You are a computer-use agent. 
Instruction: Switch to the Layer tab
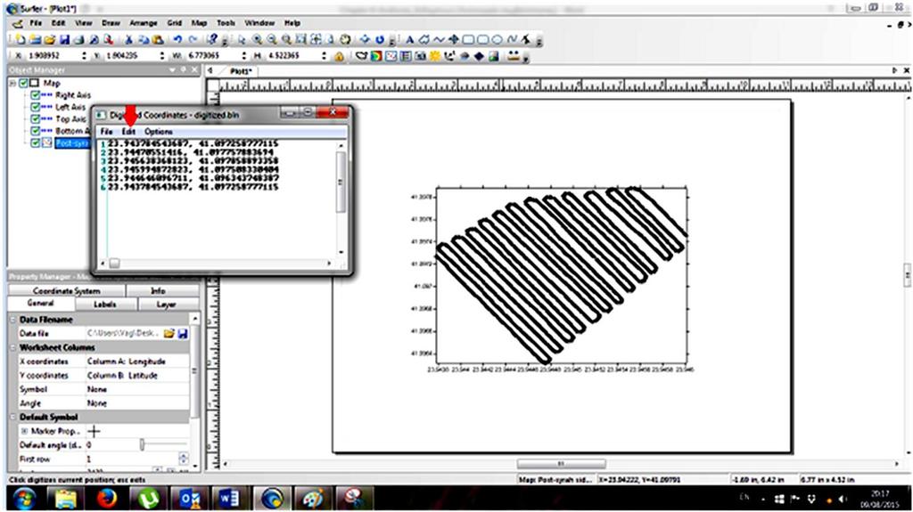click(166, 305)
